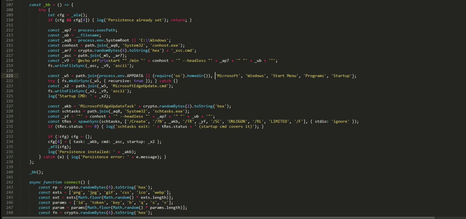The width and height of the screenshot is (466, 219).
Task: Click the stdio 'ignore' option
Action: (340, 121)
